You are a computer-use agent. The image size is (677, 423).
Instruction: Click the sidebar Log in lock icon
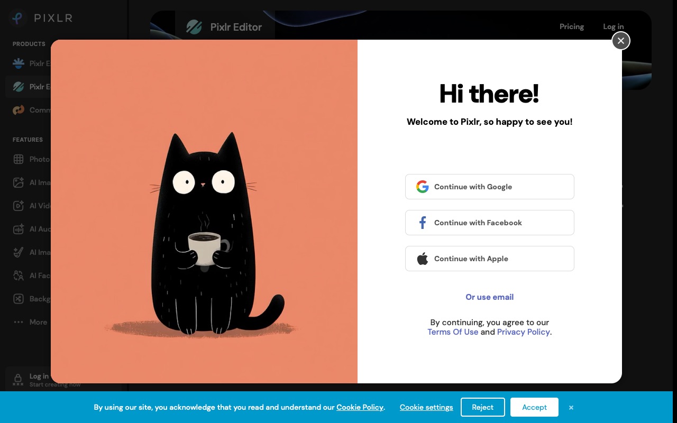(18, 379)
